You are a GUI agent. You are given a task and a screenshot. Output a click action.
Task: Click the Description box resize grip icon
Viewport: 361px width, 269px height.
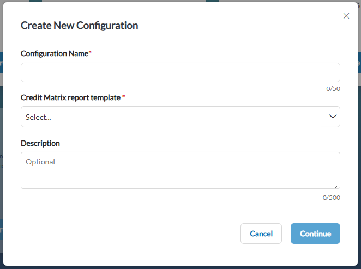coord(338,186)
